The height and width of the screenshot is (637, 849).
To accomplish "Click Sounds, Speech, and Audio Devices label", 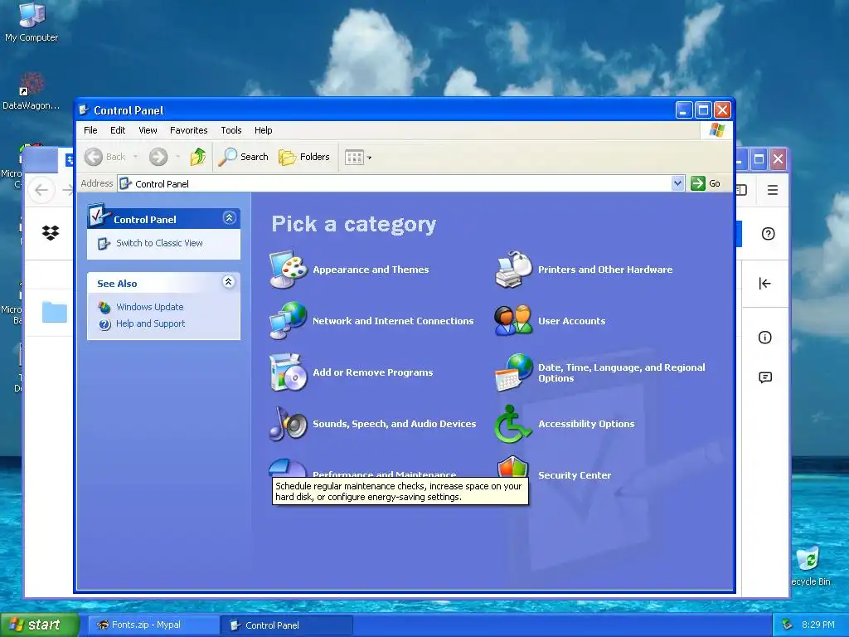I will [394, 424].
